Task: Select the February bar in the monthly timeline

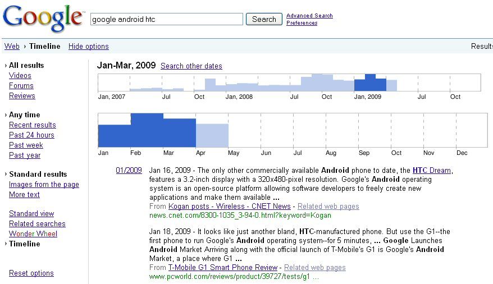Action: (147, 130)
